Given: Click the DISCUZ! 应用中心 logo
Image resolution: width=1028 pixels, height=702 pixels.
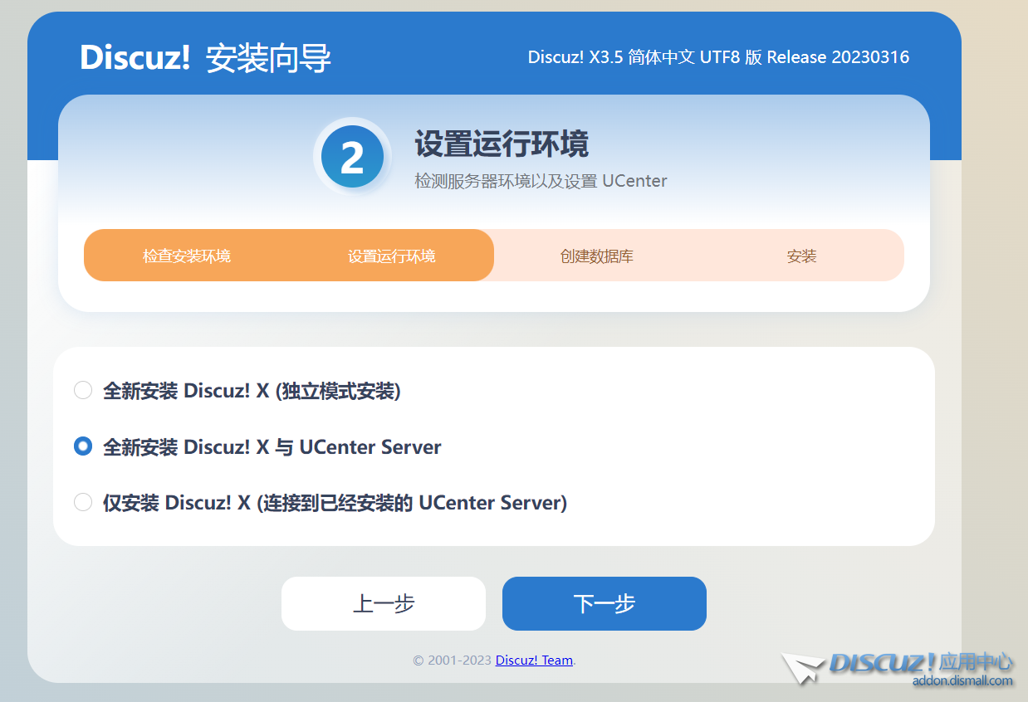Looking at the screenshot, I should coord(918,664).
